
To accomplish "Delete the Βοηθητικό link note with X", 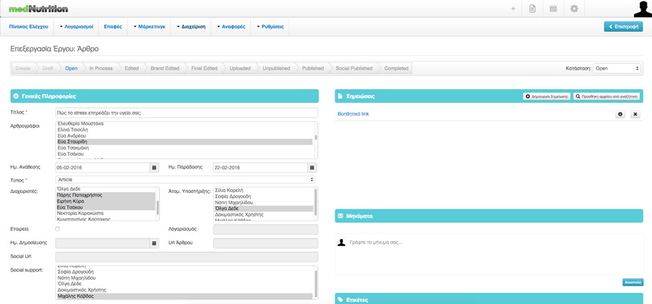I will pos(635,114).
